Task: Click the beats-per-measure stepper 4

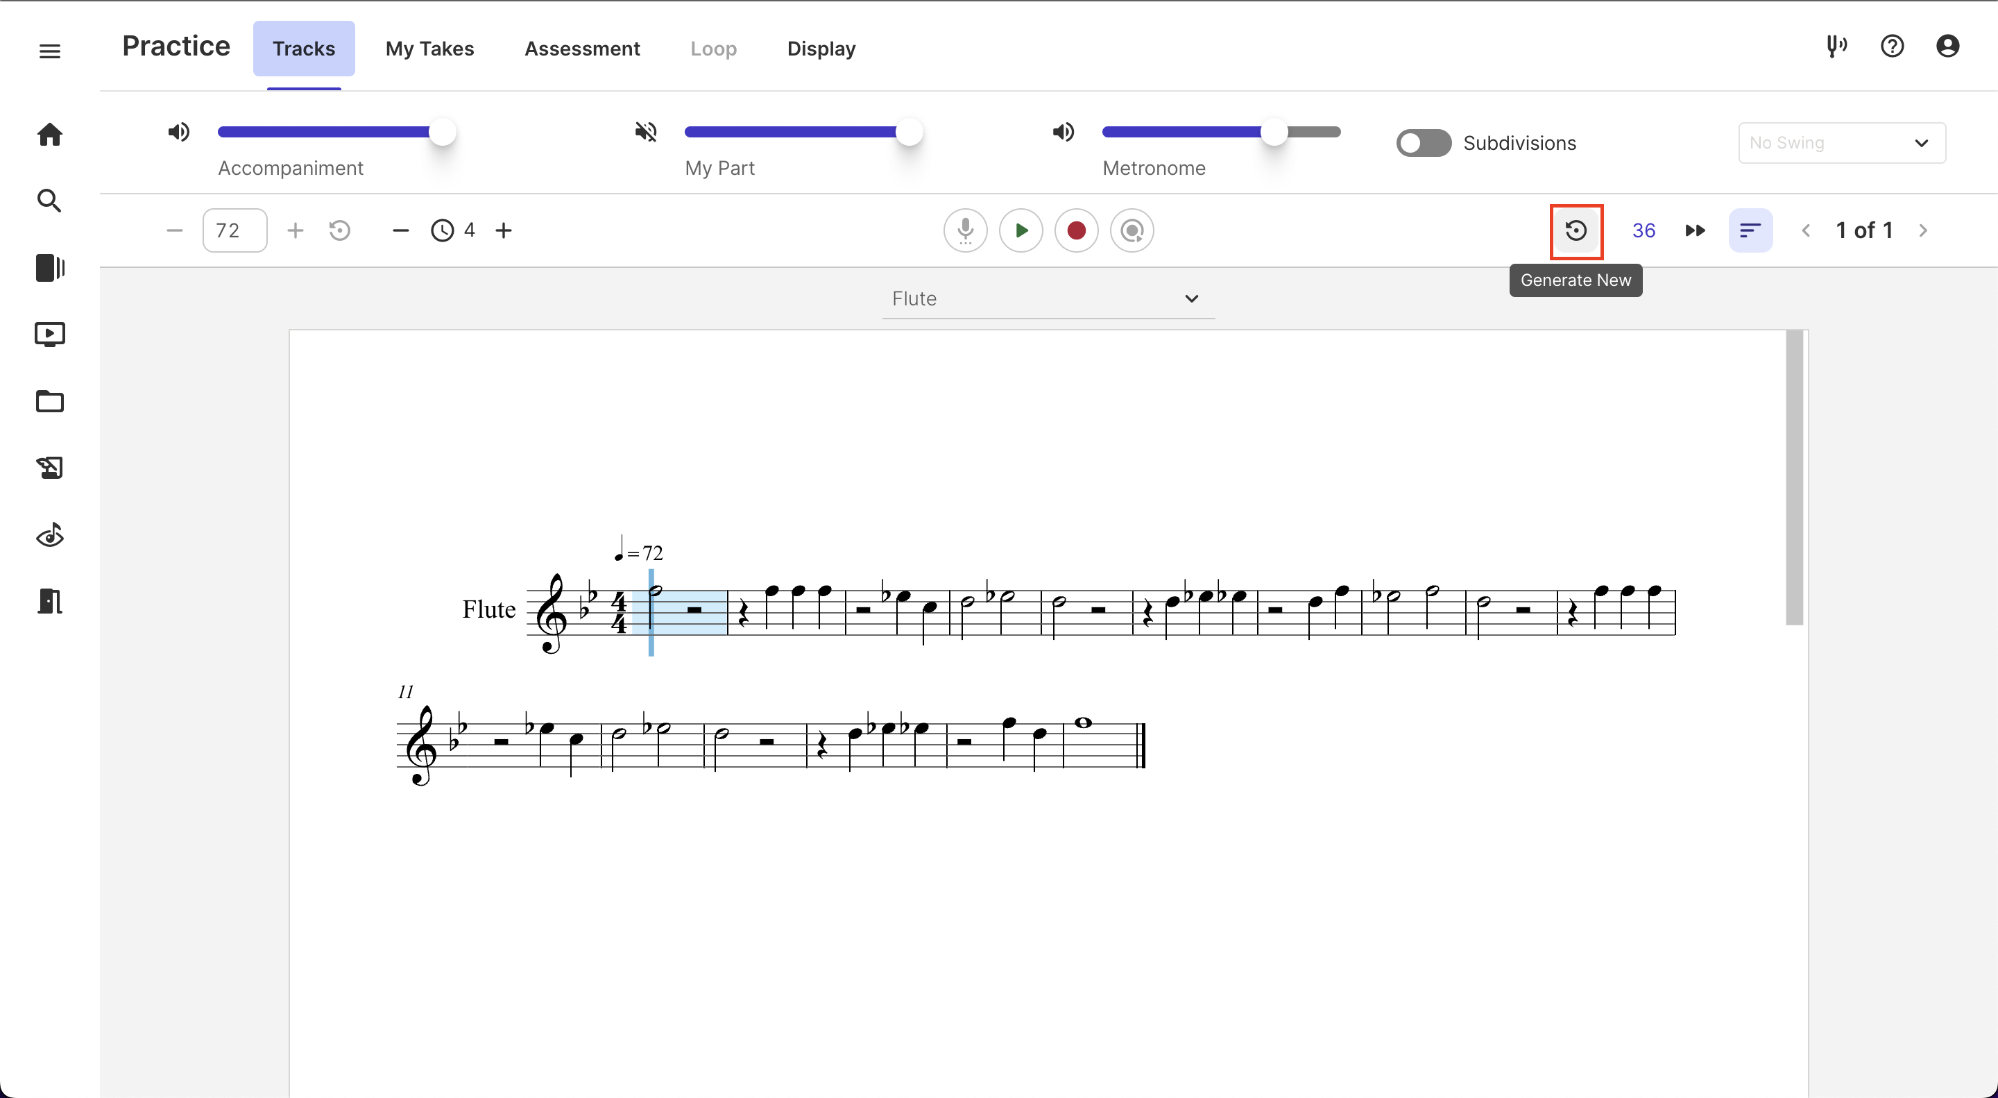Action: pyautogui.click(x=470, y=230)
